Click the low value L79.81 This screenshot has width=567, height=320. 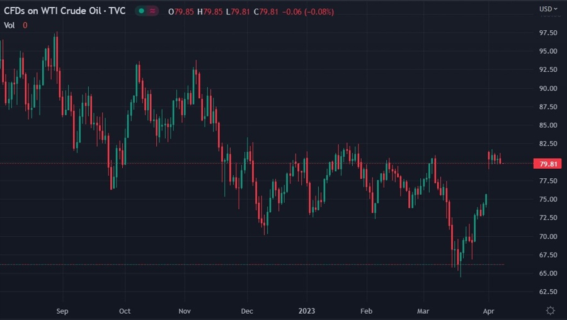pos(238,11)
